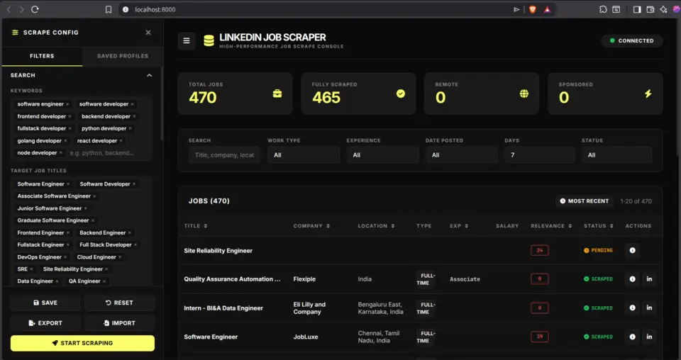This screenshot has width=681, height=360.
Task: Import a scrape configuration
Action: (x=119, y=323)
